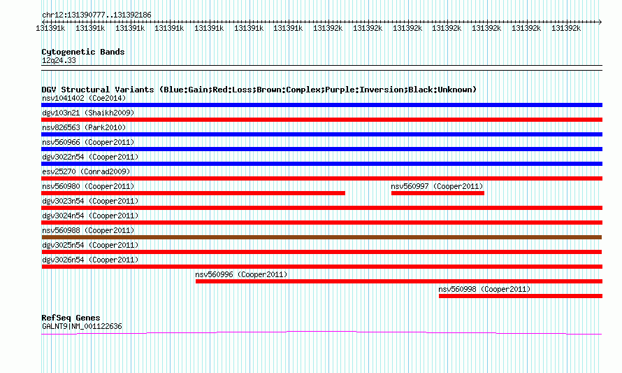Click the blue bar beneath dgv3022n54

click(321, 164)
